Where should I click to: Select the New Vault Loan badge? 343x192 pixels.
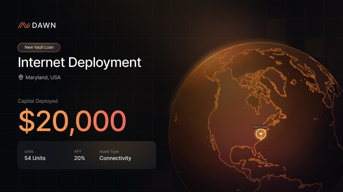(39, 47)
